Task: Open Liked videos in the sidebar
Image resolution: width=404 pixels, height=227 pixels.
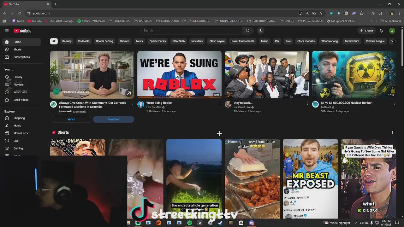Action: (x=22, y=100)
